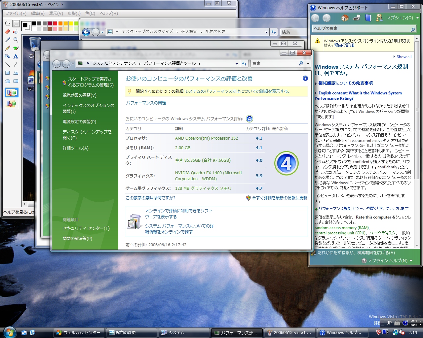Select the Polygon tool in Paint
This screenshot has height=338, width=423.
tap(16, 73)
